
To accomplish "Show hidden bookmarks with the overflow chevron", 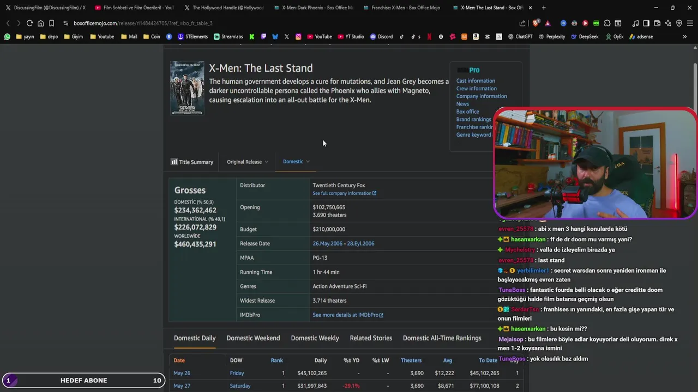I will tap(684, 36).
